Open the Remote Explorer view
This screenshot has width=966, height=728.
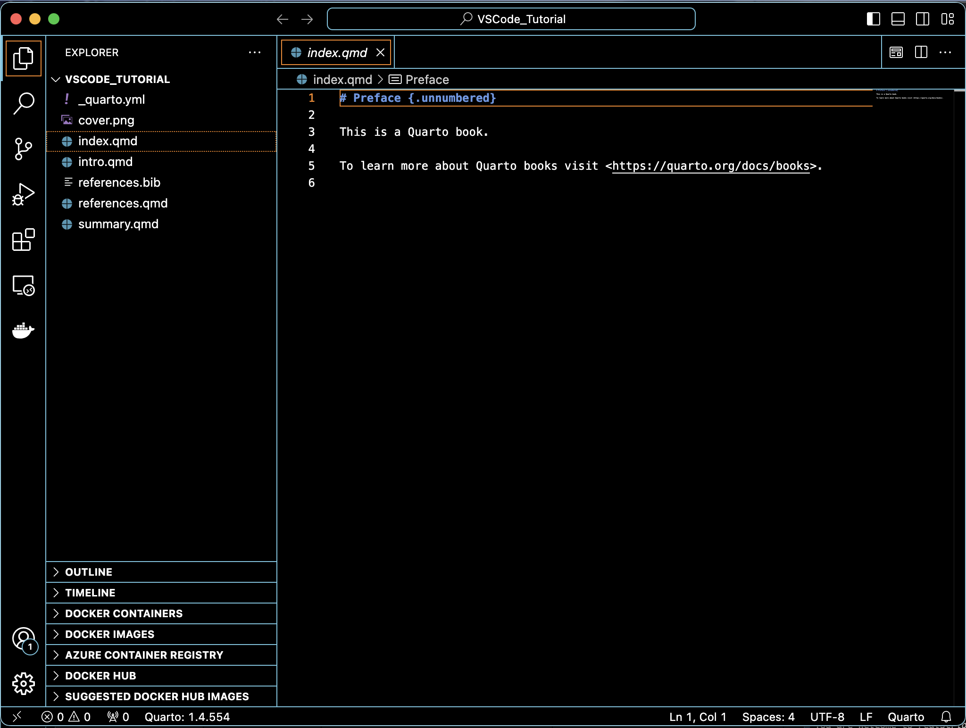click(x=23, y=285)
